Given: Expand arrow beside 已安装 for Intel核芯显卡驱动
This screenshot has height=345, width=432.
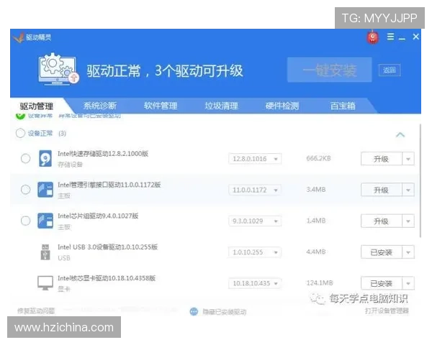Looking at the screenshot, I should coord(408,283).
